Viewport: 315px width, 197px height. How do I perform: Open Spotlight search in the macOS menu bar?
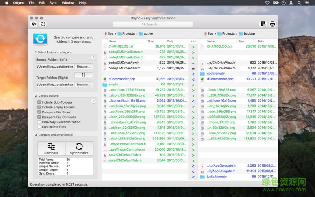tap(300, 3)
